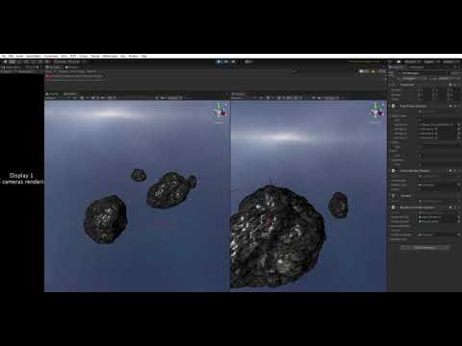Click the red error entry icon in Console

click(48, 76)
